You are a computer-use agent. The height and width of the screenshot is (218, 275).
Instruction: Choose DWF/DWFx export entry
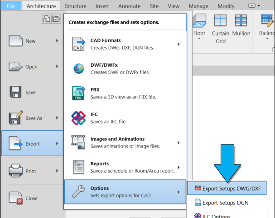coord(125,69)
